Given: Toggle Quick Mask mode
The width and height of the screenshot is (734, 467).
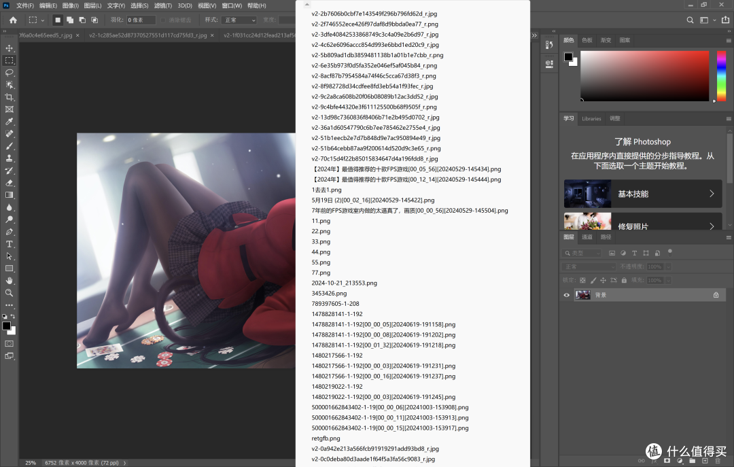Looking at the screenshot, I should point(10,344).
